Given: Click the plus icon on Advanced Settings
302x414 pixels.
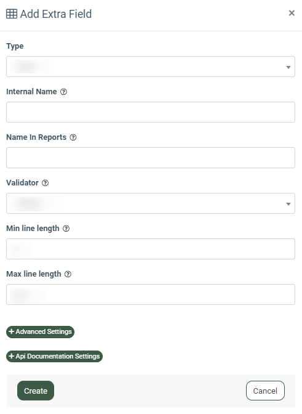Looking at the screenshot, I should pos(11,331).
